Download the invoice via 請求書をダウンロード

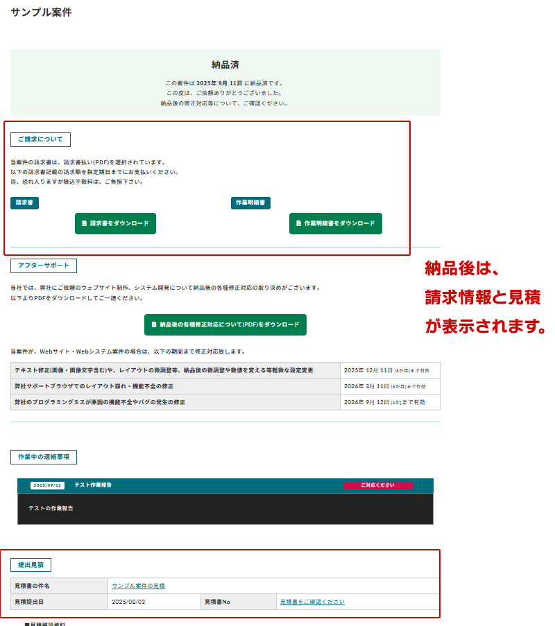pos(115,223)
